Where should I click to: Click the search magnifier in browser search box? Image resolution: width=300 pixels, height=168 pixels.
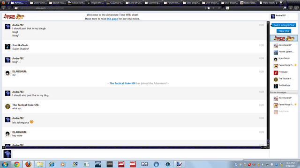point(285,8)
